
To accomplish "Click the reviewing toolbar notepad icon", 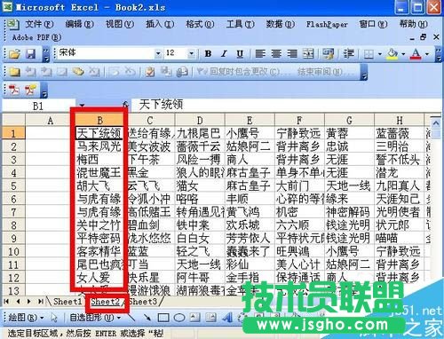I will pos(150,72).
